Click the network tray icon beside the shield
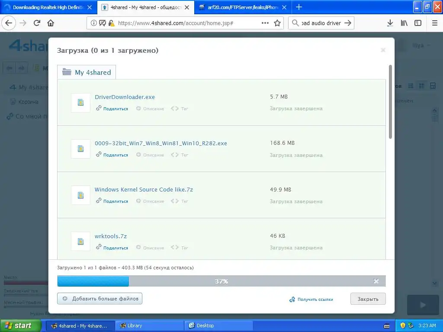This screenshot has height=332, width=443. [411, 326]
